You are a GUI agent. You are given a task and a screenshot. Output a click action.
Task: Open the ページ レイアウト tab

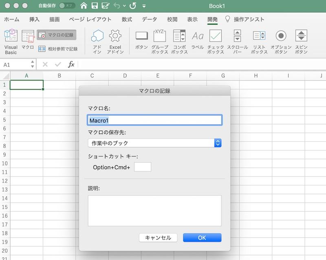[x=90, y=19]
